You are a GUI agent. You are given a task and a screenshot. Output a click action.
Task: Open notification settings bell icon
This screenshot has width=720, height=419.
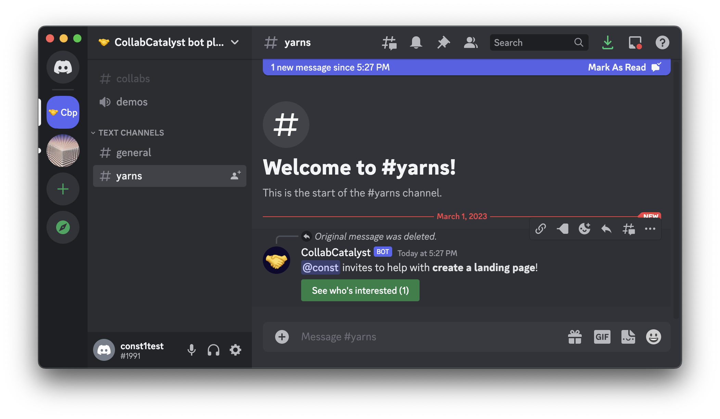tap(416, 43)
